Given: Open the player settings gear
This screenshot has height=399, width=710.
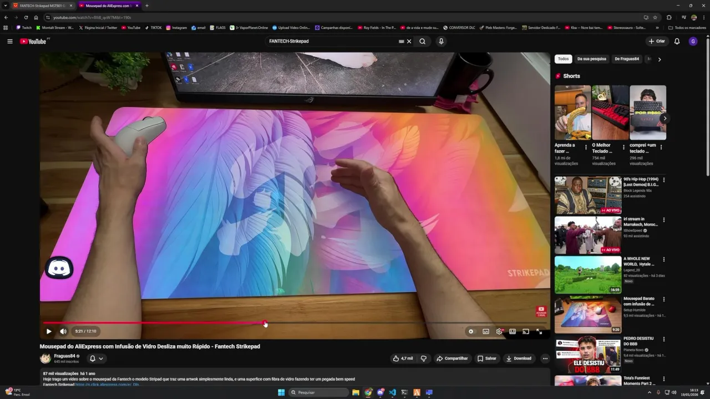Looking at the screenshot, I should (499, 331).
